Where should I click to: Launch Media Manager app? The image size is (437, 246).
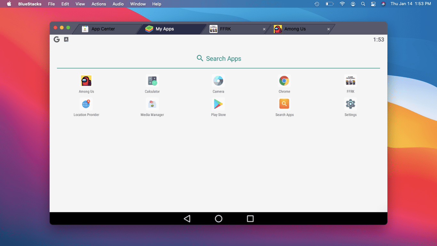coord(152,104)
